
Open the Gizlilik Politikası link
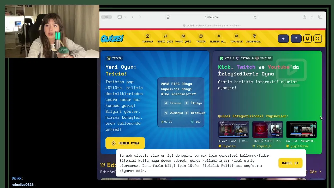coord(222,166)
